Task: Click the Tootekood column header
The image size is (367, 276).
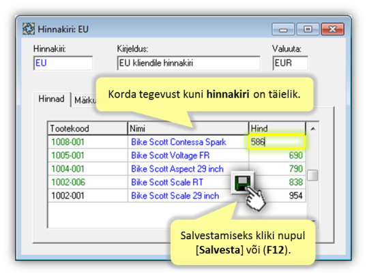Action: click(87, 128)
